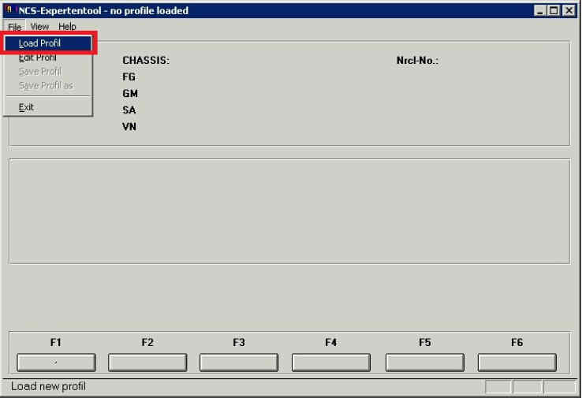
Task: Click the F1 heading label
Action: (56, 342)
